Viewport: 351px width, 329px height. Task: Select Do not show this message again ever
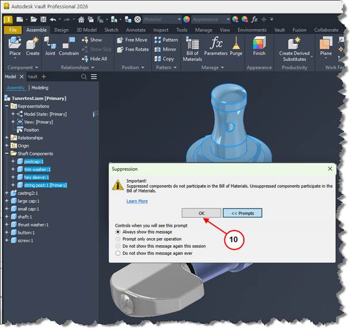point(118,254)
